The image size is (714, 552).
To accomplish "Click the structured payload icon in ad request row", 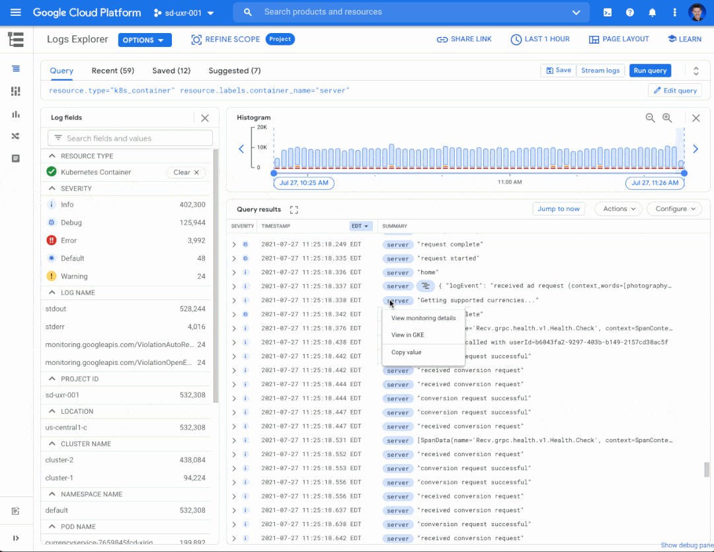I will click(x=425, y=286).
